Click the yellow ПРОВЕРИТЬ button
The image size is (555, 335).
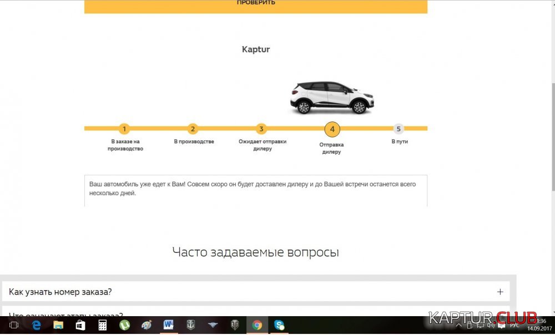(x=255, y=6)
